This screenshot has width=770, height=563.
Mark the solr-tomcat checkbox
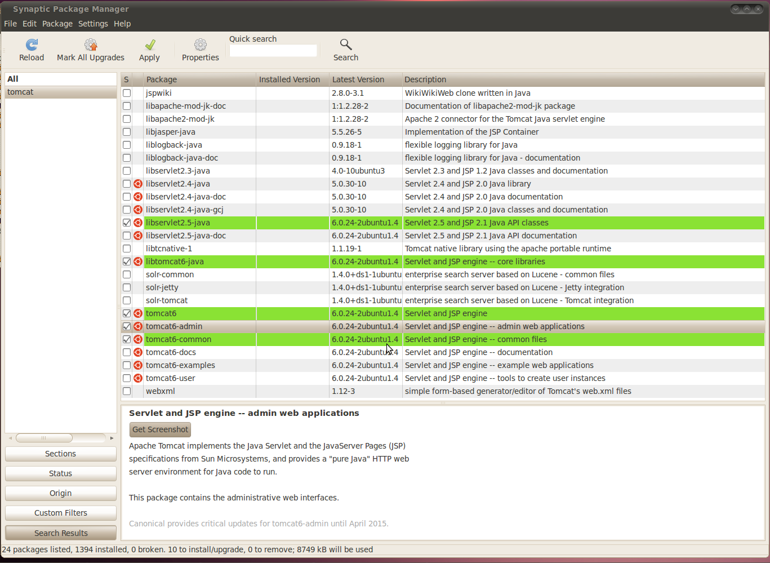click(x=127, y=300)
